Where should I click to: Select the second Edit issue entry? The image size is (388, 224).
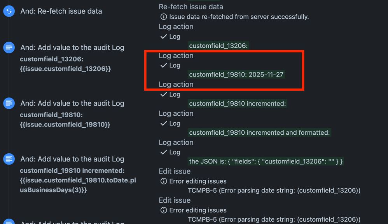(174, 200)
